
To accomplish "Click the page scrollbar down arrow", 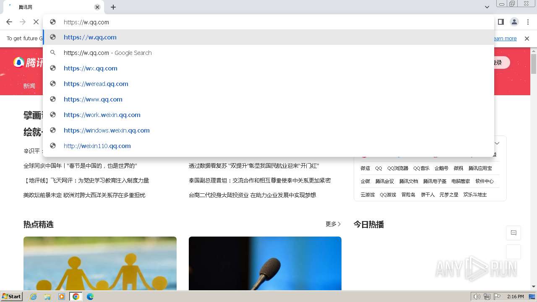I will pyautogui.click(x=534, y=287).
